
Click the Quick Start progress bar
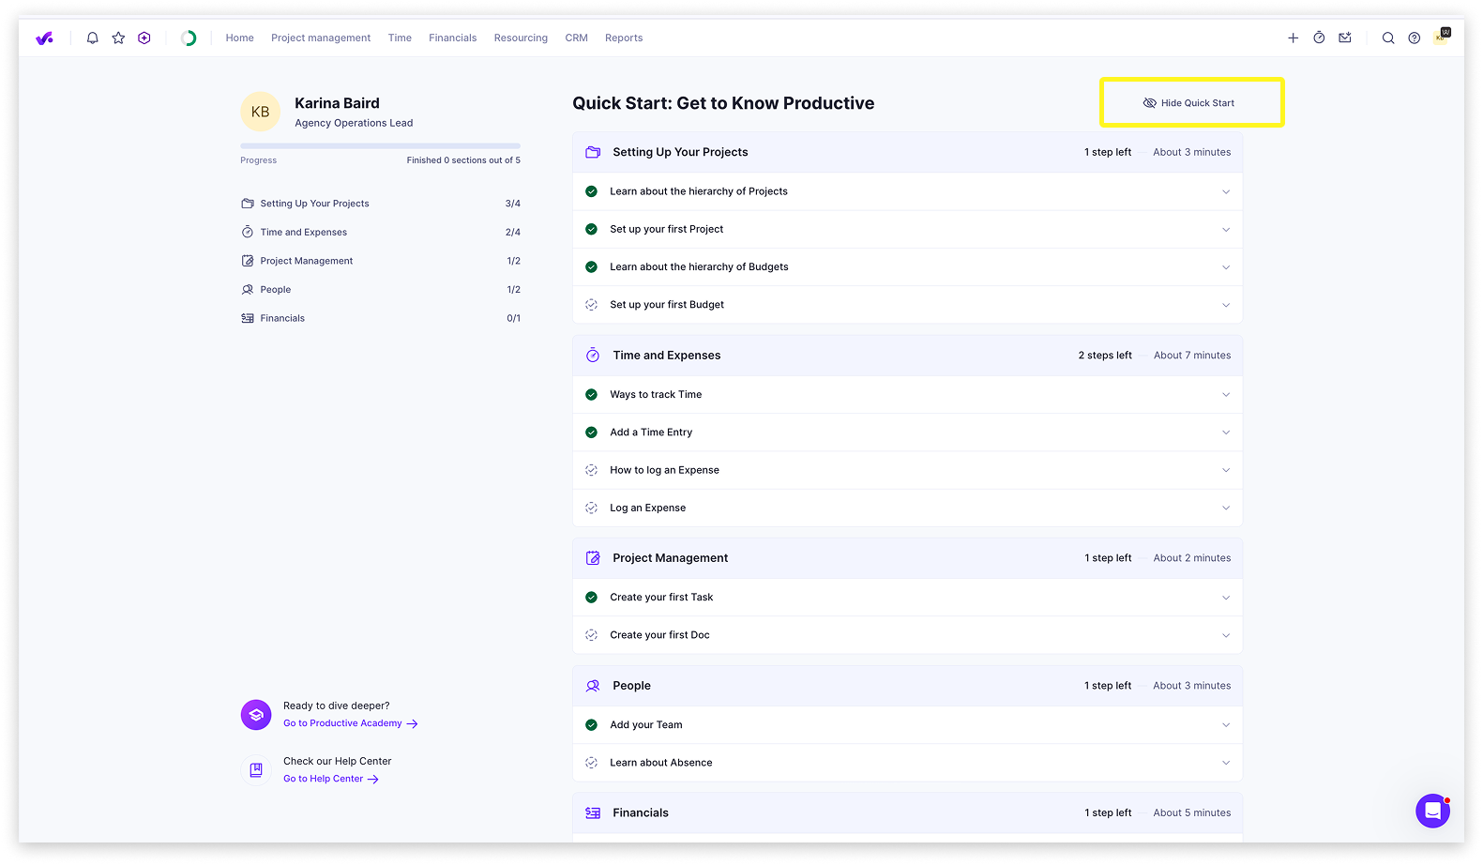click(x=380, y=145)
